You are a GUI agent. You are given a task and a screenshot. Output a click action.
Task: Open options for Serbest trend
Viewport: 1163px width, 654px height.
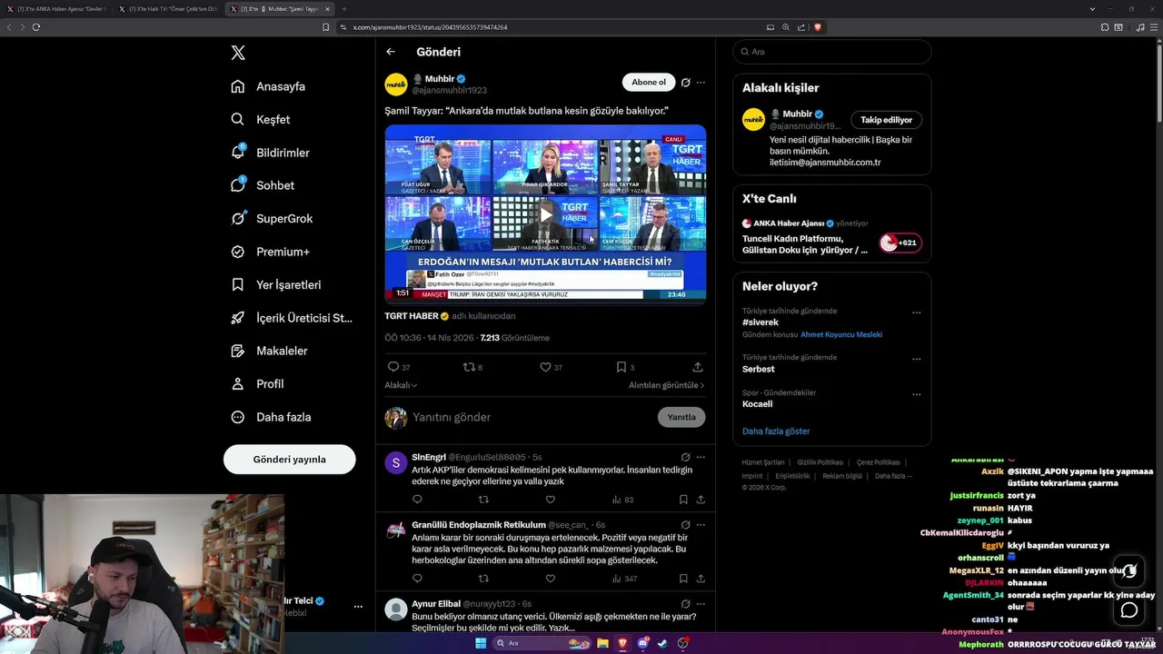(x=916, y=359)
